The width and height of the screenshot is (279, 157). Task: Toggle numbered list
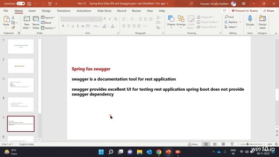click(132, 19)
